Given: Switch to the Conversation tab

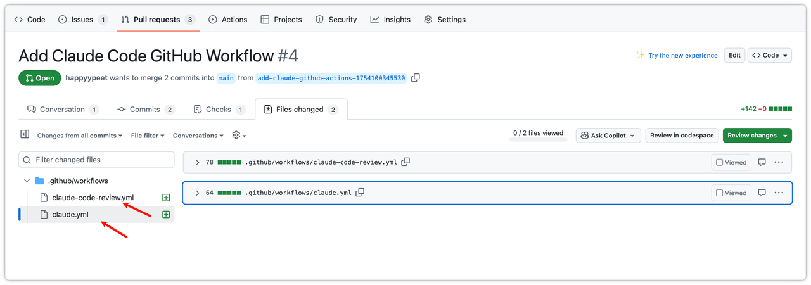Looking at the screenshot, I should tap(62, 110).
